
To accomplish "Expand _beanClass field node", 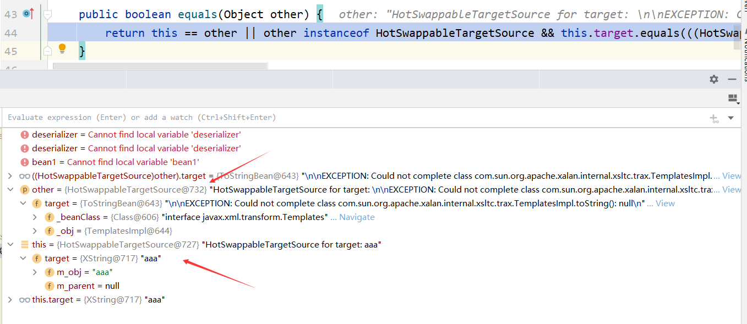I will pyautogui.click(x=35, y=217).
